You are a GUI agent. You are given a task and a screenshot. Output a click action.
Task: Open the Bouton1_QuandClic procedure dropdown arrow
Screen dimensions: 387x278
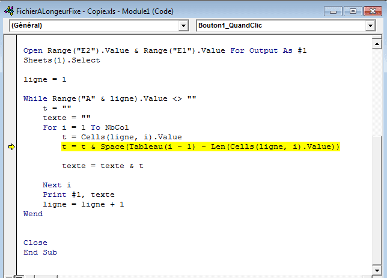click(370, 26)
